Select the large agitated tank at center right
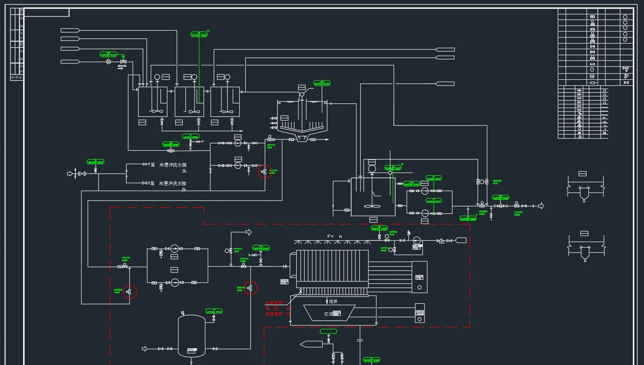 pos(373,197)
